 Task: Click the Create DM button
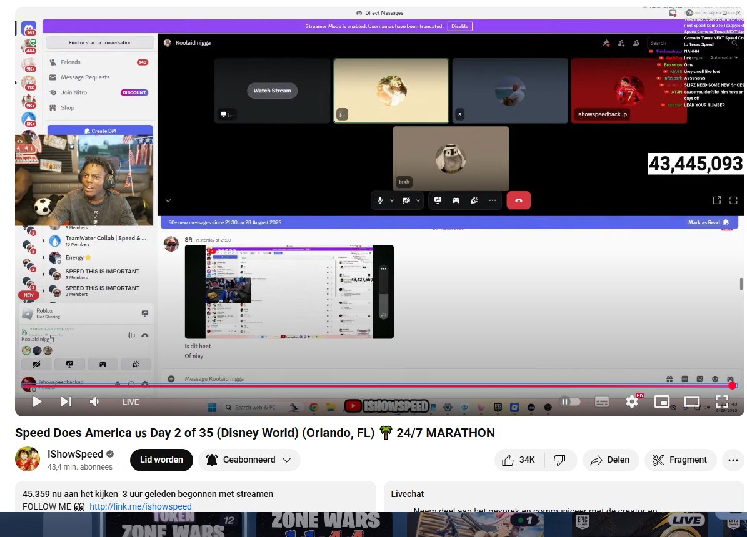pyautogui.click(x=100, y=131)
